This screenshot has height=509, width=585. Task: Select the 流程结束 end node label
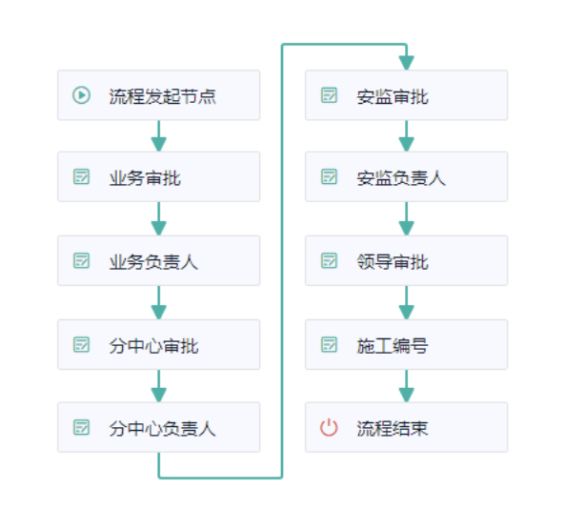(x=393, y=428)
